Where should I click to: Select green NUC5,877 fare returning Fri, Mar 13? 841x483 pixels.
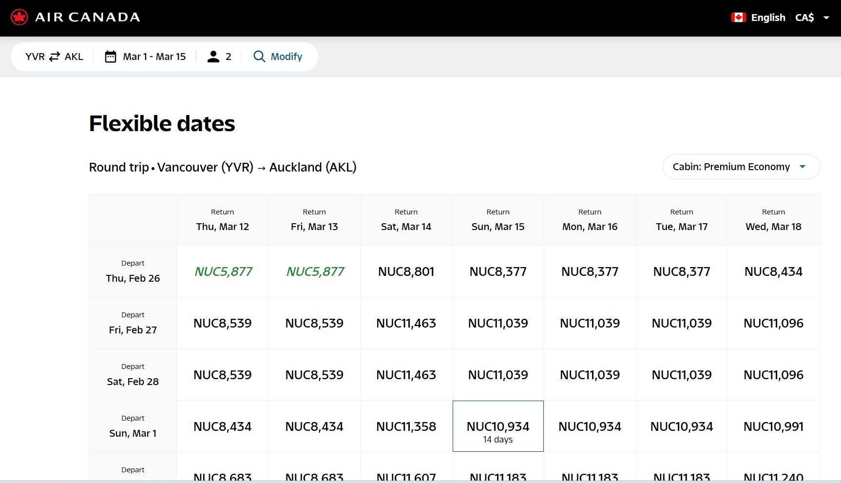point(314,271)
